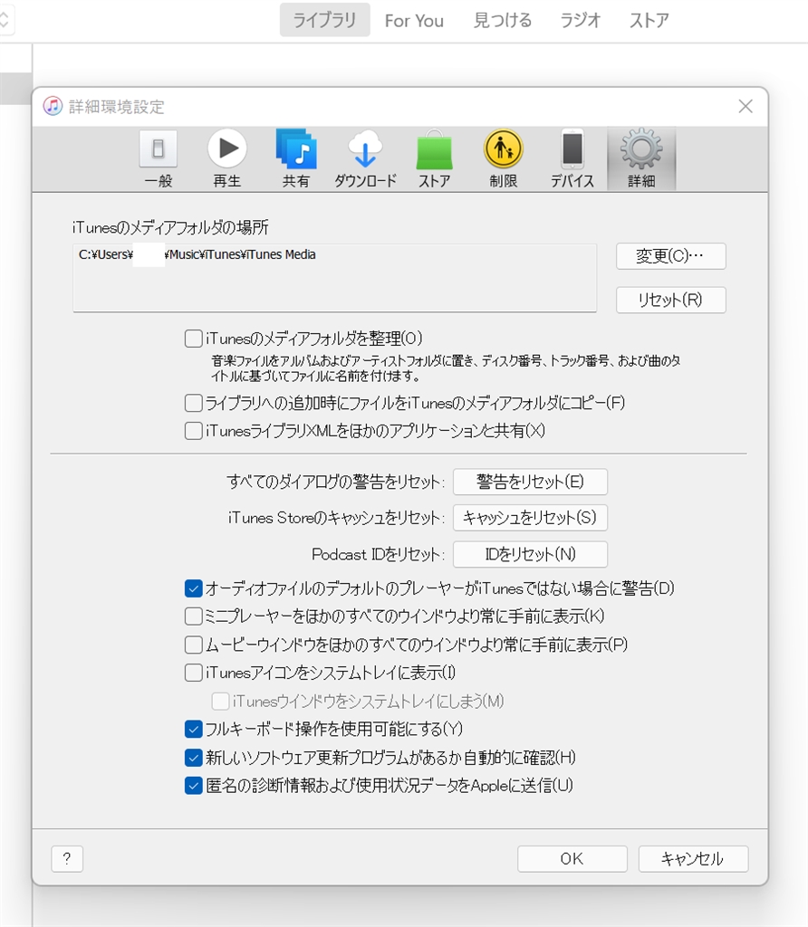Click the iTunes Storeのキャッシュをリセット label

tap(336, 518)
